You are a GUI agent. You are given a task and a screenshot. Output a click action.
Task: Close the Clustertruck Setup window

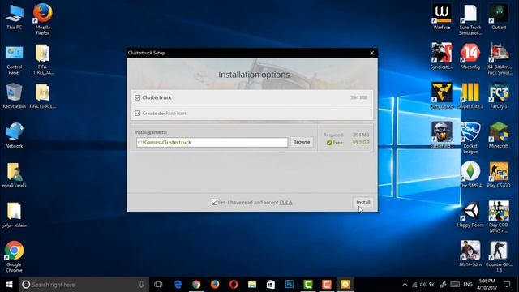coord(371,53)
